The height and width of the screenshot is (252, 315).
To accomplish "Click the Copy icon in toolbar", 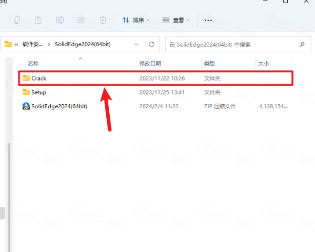I will pos(17,20).
